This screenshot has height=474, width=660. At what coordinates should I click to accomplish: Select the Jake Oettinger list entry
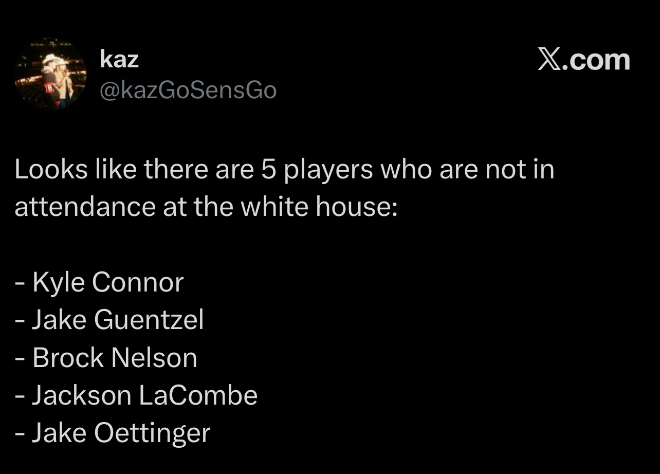pyautogui.click(x=121, y=432)
